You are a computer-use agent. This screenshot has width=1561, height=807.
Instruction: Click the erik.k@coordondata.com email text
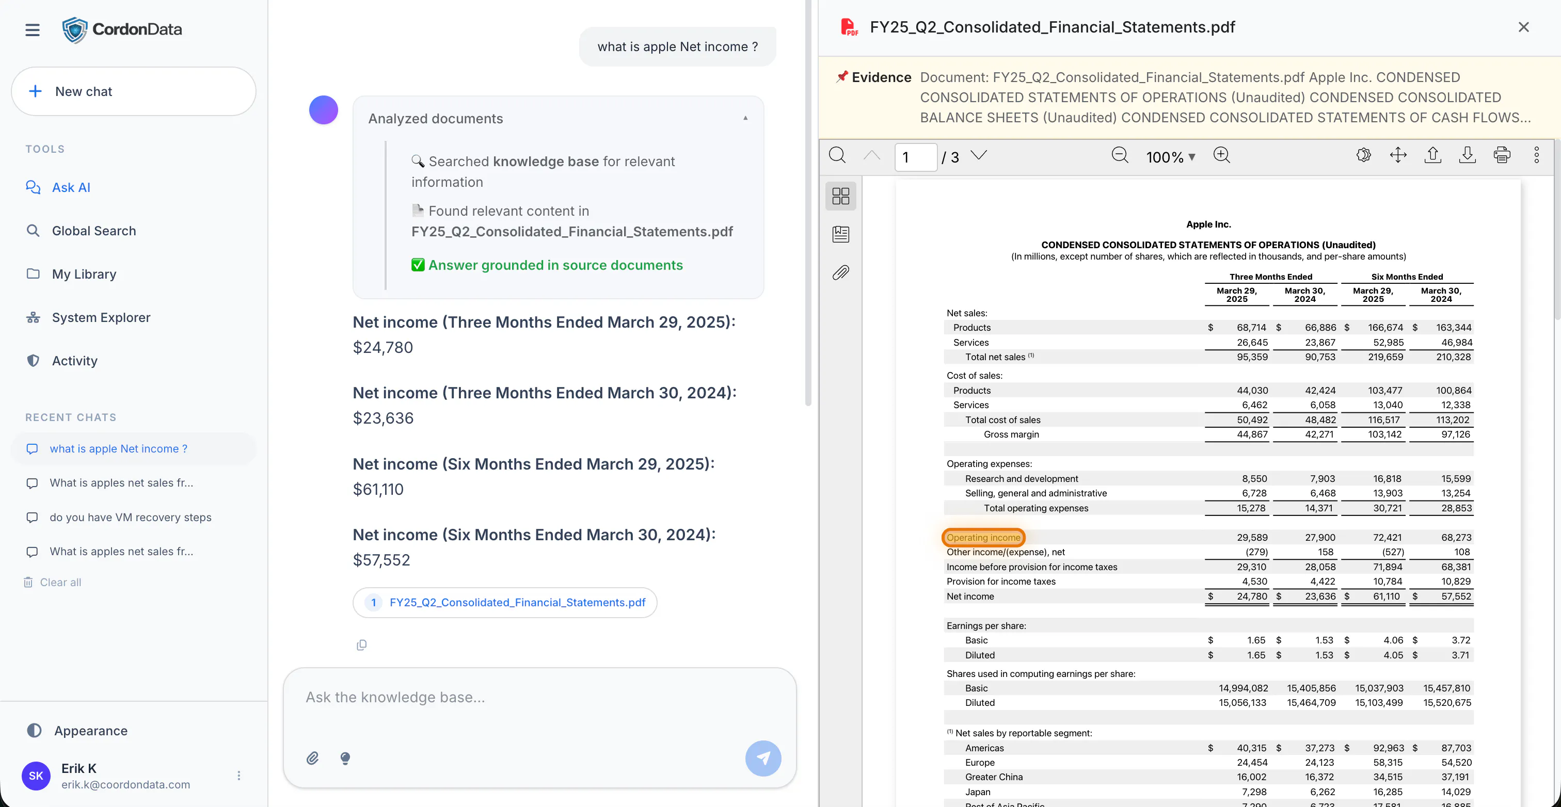125,785
